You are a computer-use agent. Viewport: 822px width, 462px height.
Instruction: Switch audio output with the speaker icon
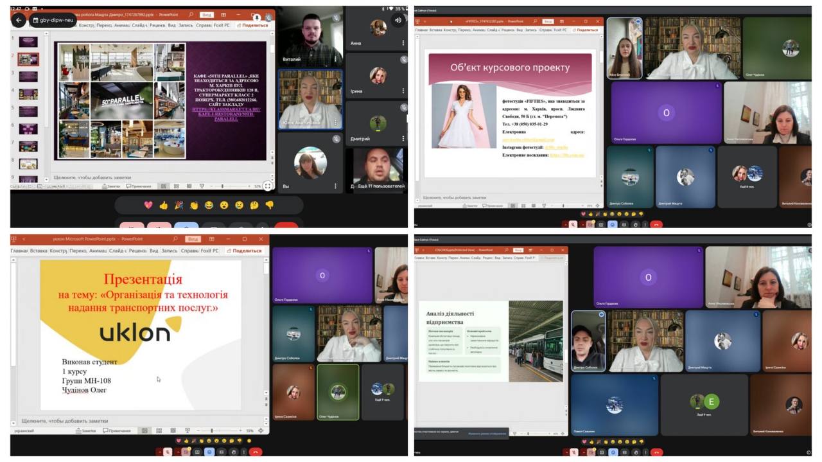coord(398,21)
